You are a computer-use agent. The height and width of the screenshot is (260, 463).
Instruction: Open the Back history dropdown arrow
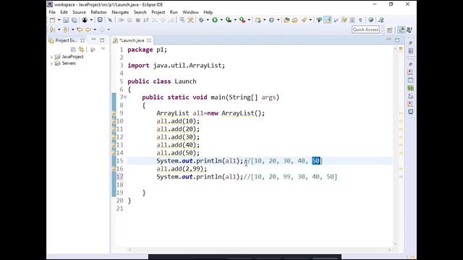(95, 30)
